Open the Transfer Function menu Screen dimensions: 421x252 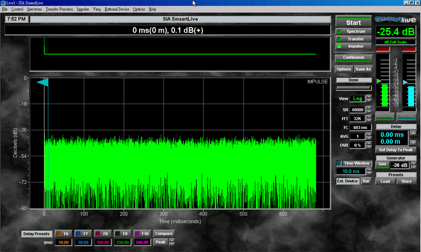60,9
